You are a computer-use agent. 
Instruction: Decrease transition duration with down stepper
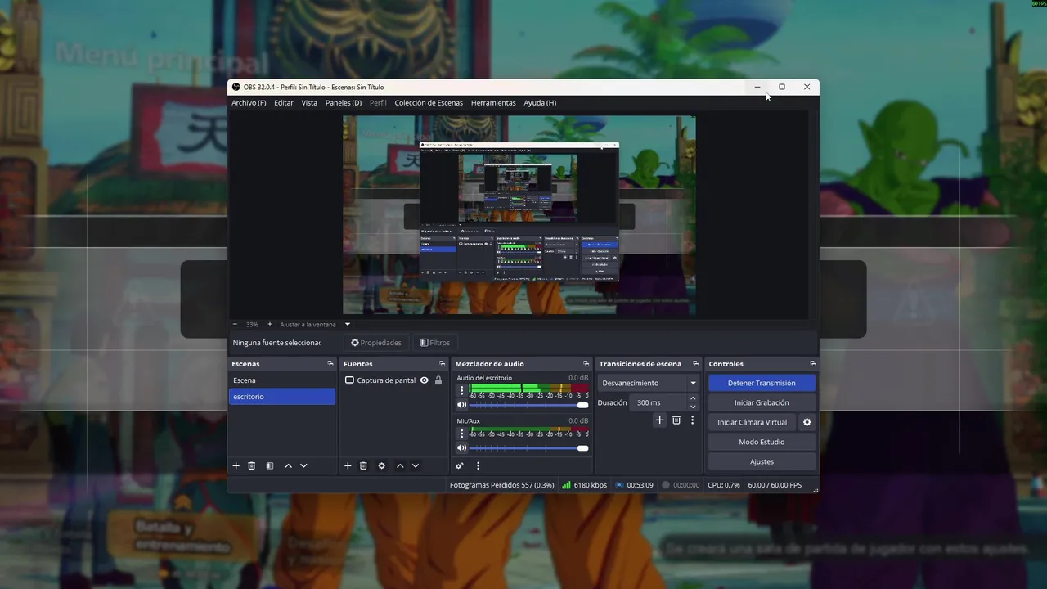(693, 407)
